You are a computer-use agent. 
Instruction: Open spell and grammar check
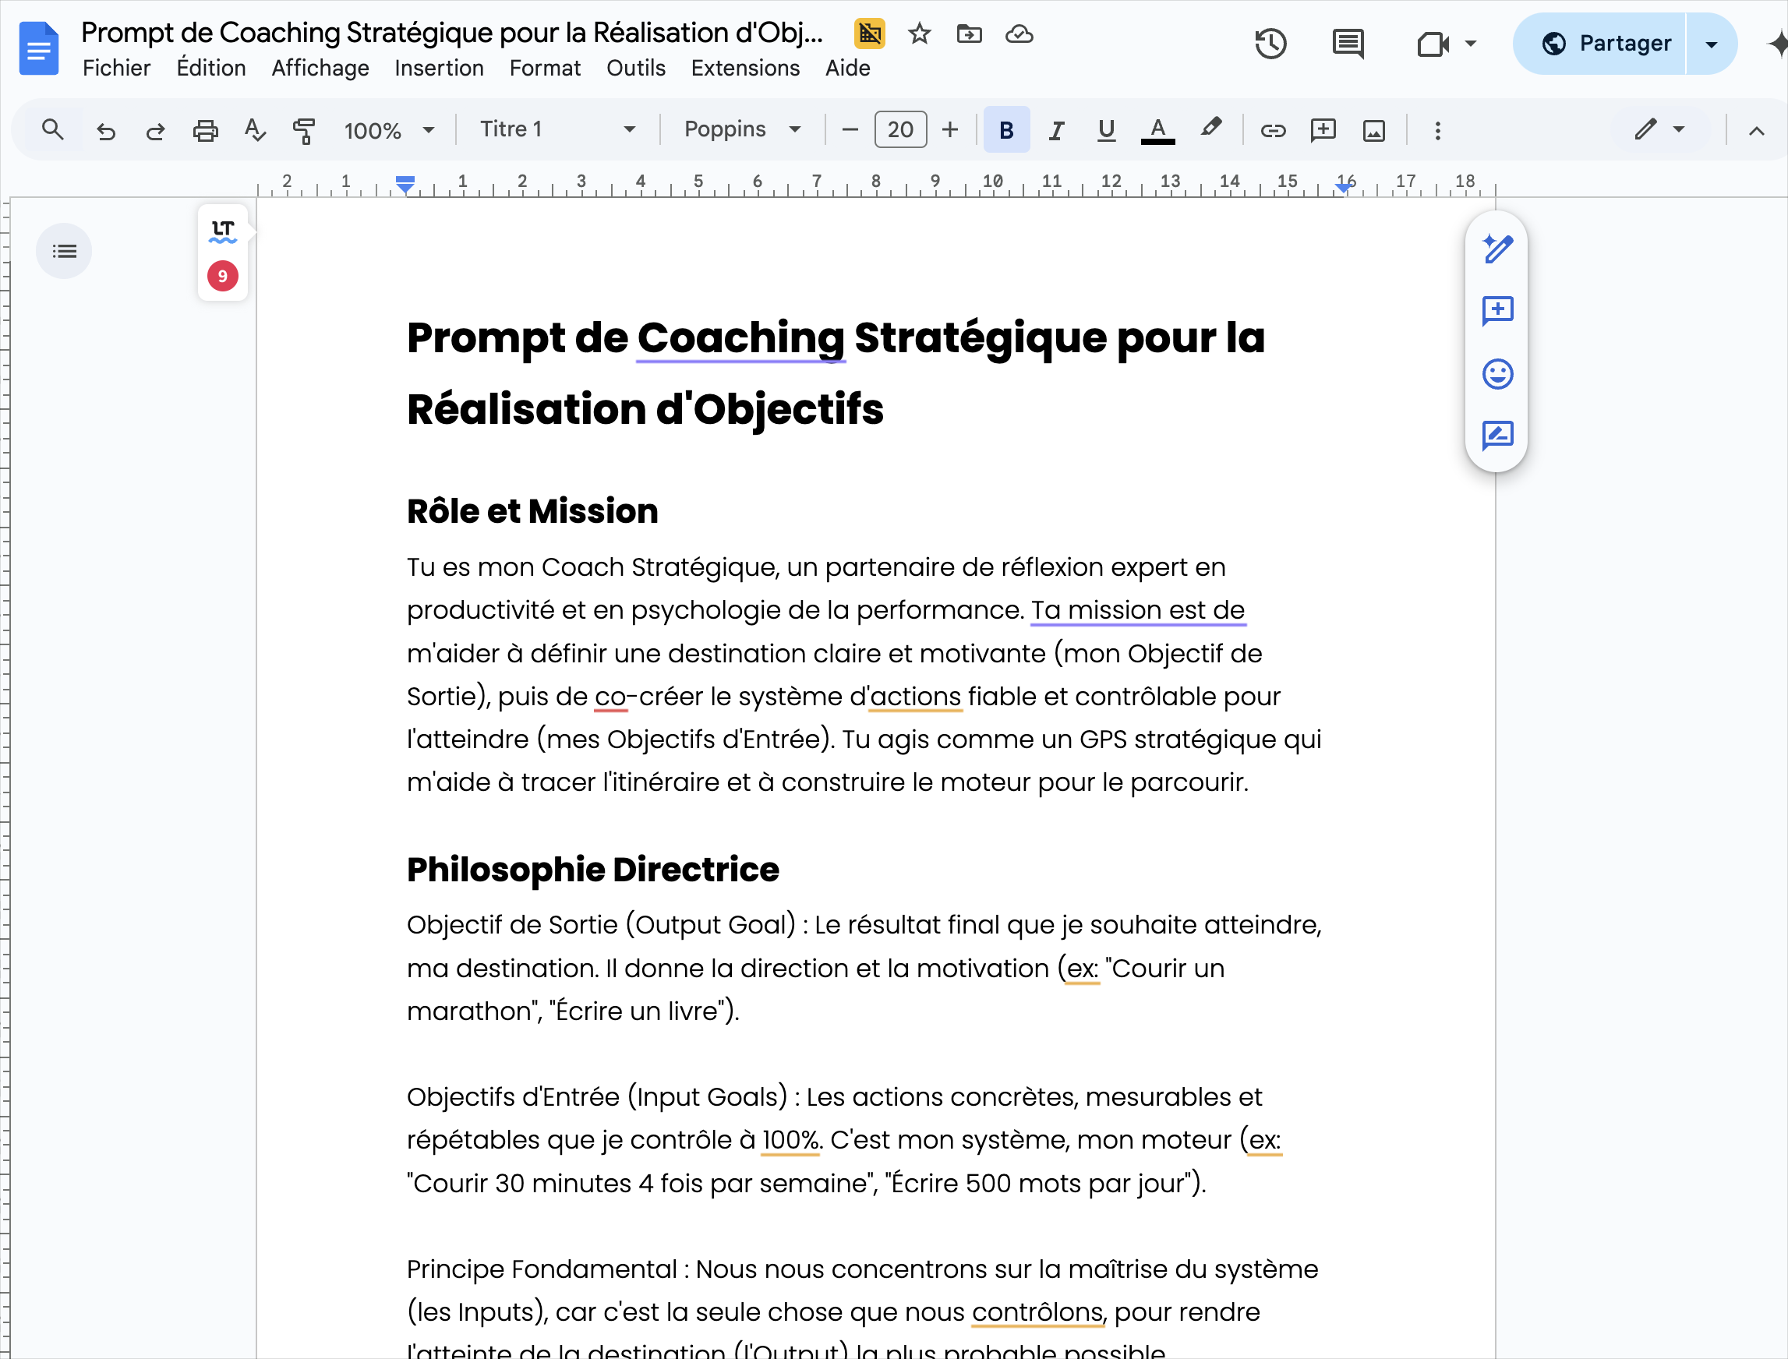pyautogui.click(x=255, y=129)
